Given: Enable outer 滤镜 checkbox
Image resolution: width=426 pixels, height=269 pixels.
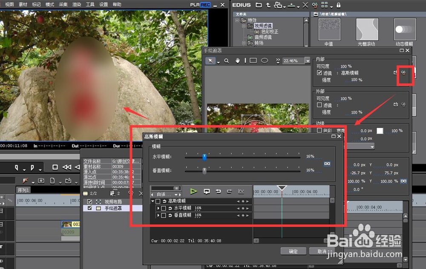Looking at the screenshot, I should [x=319, y=105].
